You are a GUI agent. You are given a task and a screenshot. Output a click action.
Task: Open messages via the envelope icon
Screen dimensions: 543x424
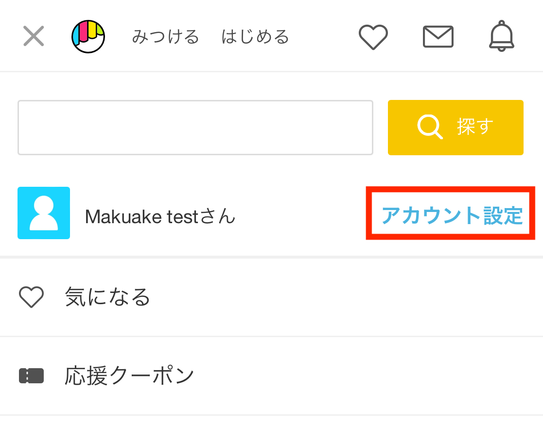coord(438,37)
